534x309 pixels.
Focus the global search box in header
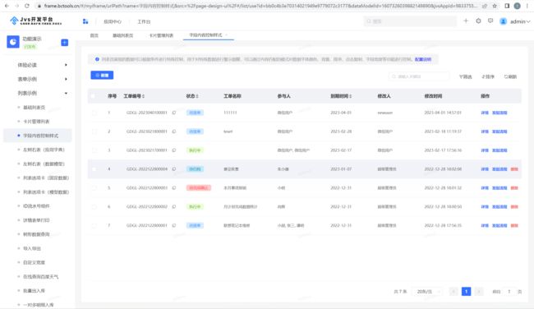pyautogui.click(x=411, y=21)
